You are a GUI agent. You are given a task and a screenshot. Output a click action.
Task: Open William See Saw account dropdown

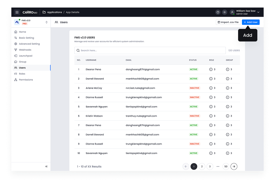pyautogui.click(x=258, y=12)
